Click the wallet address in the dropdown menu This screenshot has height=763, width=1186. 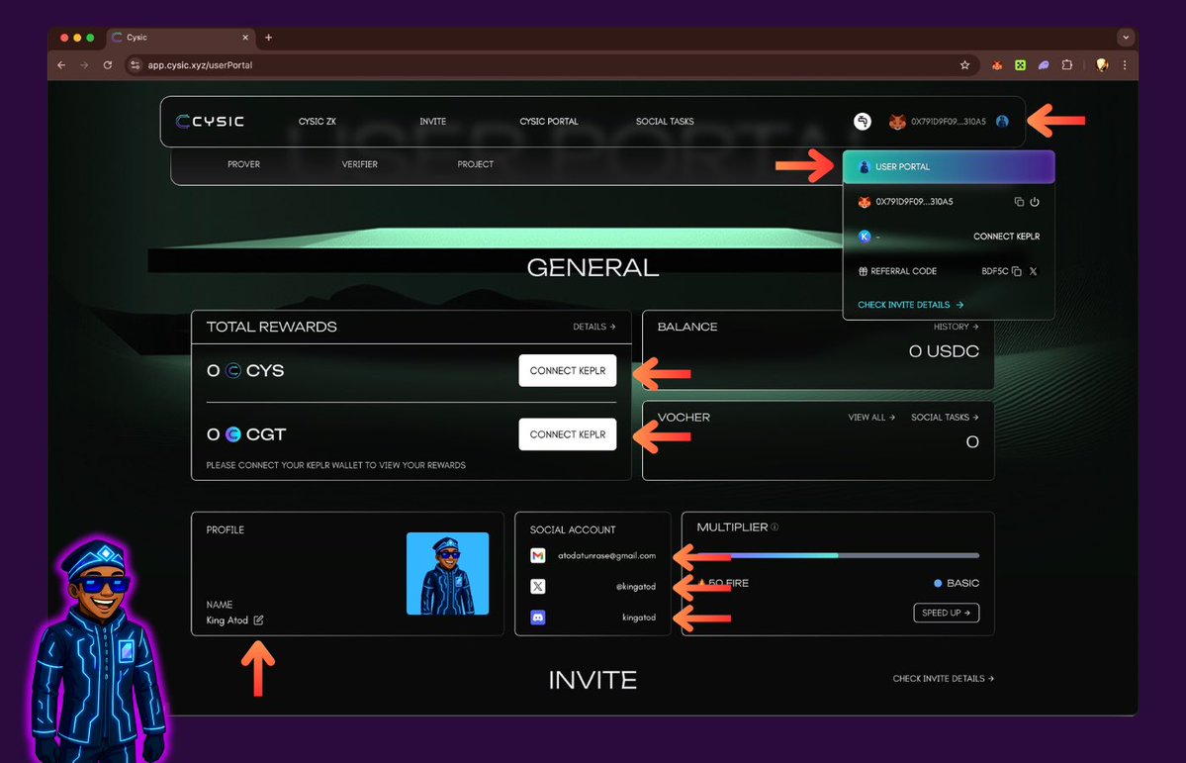[914, 202]
